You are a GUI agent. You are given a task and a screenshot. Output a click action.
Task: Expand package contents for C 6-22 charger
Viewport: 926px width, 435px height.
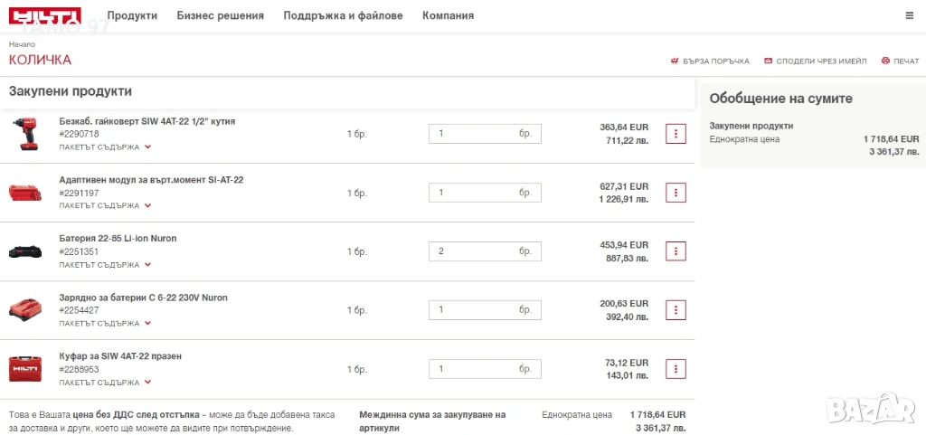[147, 323]
